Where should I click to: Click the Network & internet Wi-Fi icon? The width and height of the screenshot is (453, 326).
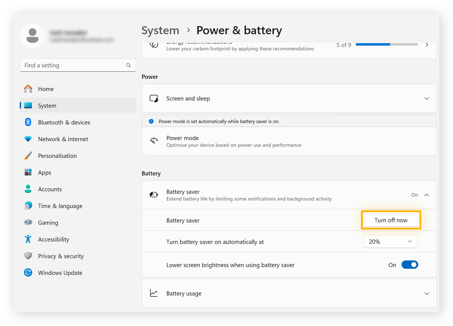tap(28, 139)
